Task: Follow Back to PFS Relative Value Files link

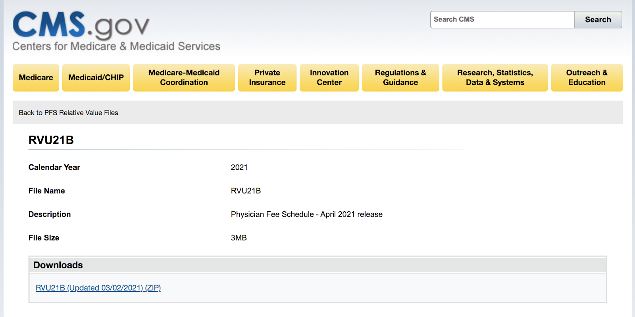Action: click(69, 113)
